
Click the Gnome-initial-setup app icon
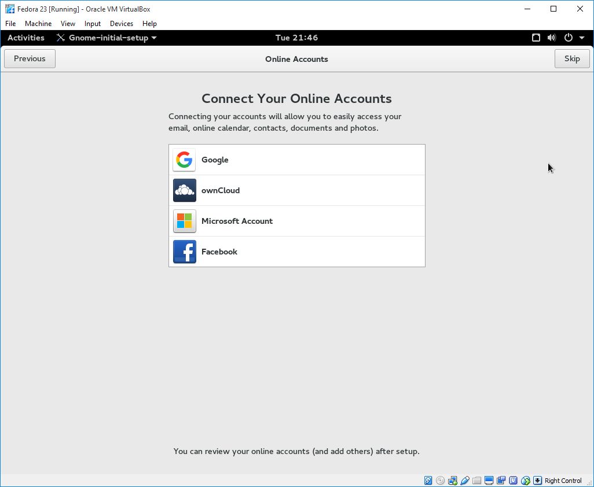point(61,38)
